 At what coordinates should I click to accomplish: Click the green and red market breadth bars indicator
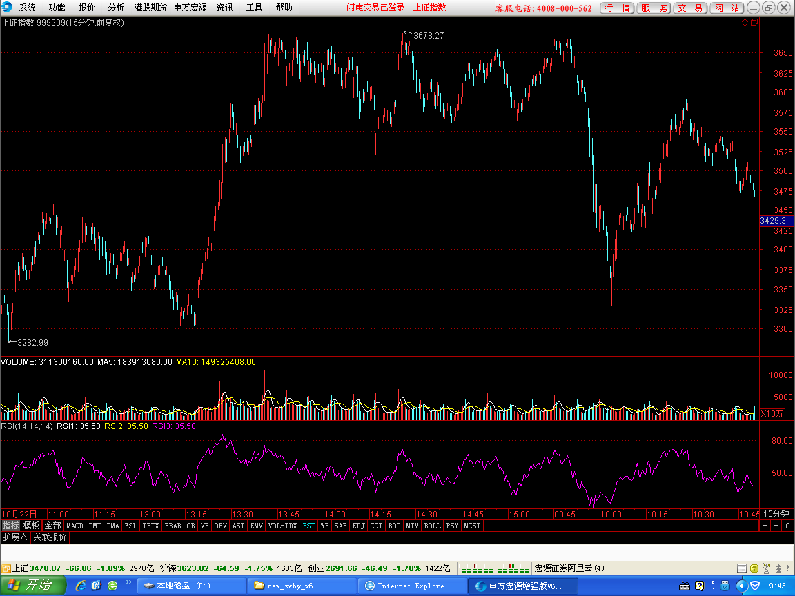[x=495, y=568]
